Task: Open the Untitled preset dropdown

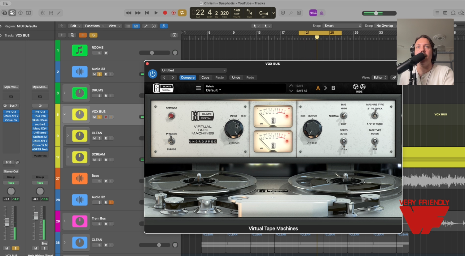Action: pos(194,70)
